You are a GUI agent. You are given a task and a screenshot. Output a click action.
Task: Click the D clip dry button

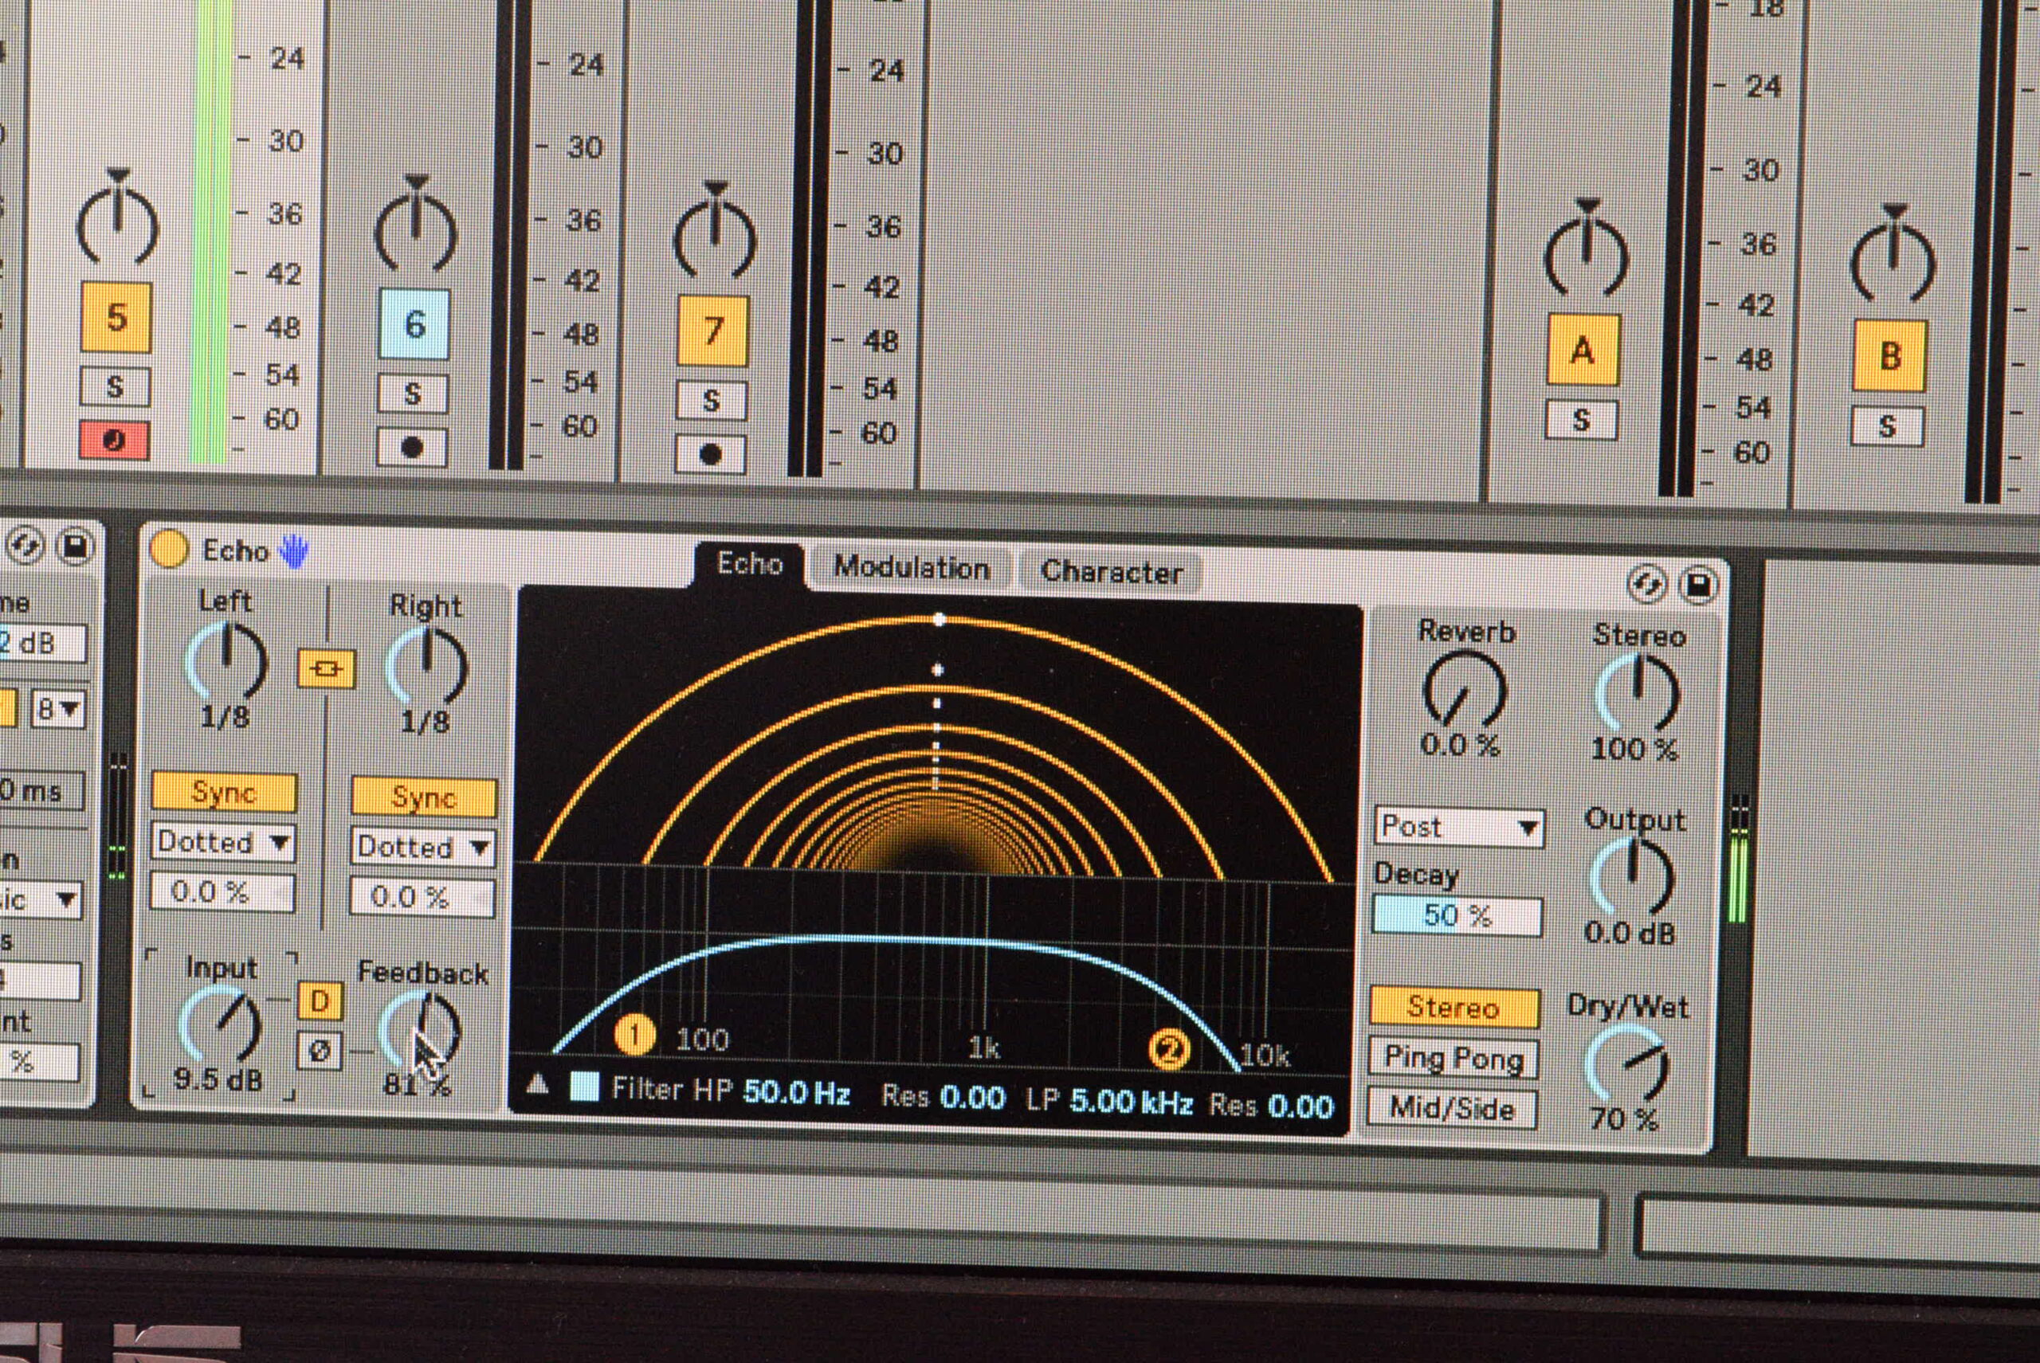[x=320, y=1001]
